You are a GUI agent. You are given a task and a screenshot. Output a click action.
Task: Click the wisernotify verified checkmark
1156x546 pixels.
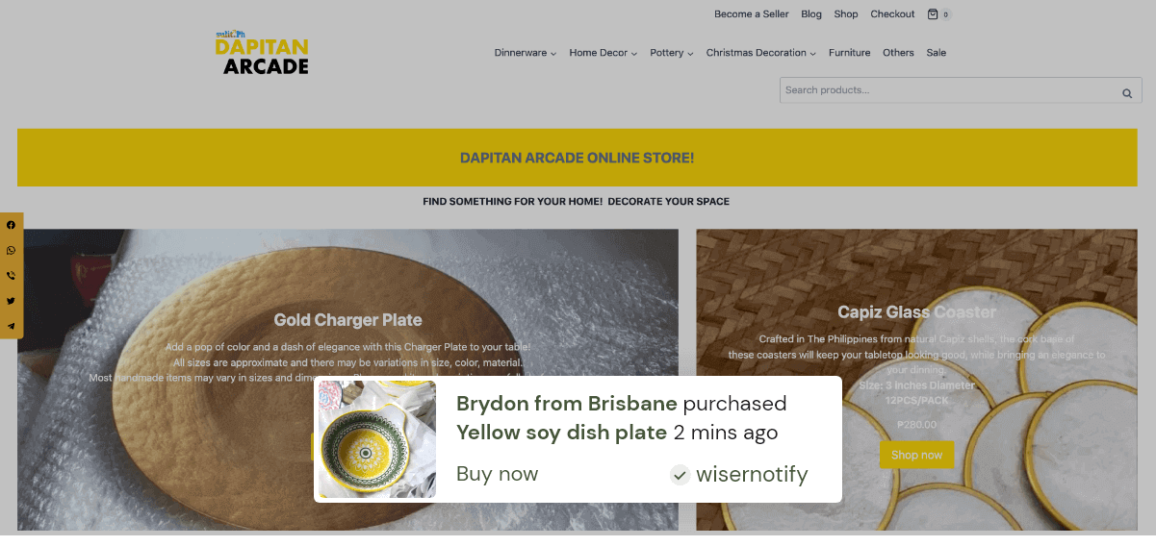(x=681, y=474)
